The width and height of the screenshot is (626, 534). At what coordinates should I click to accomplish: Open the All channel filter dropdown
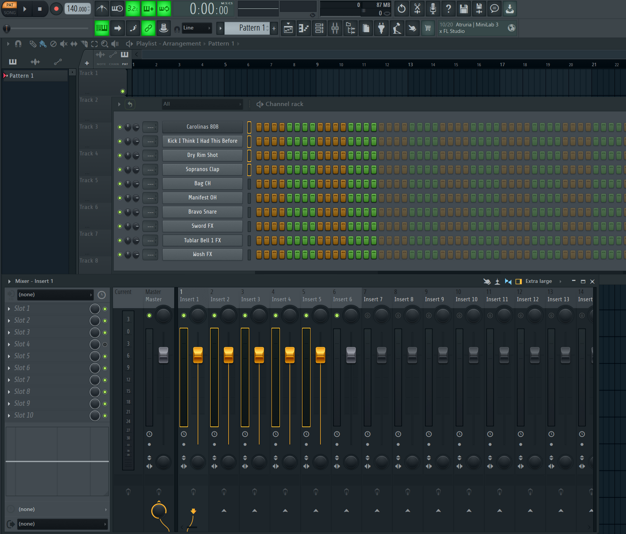202,104
